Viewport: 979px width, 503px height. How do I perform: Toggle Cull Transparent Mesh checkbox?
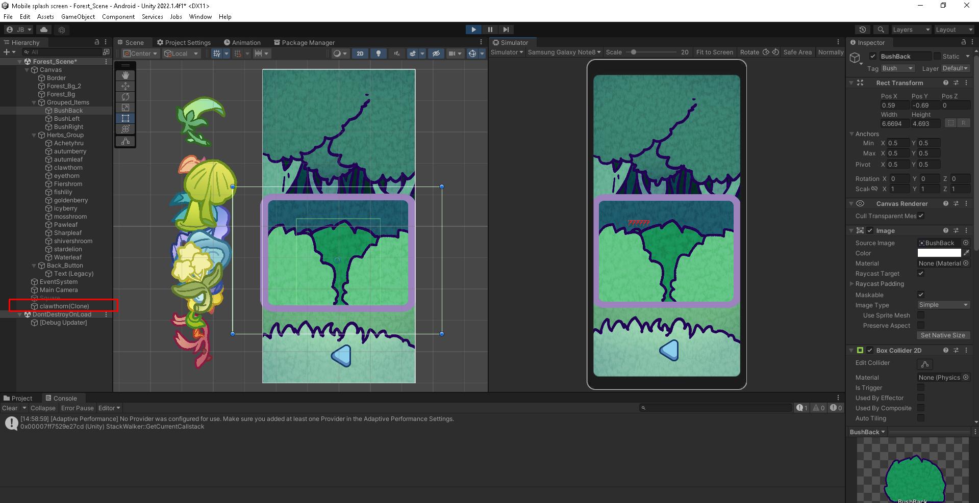[921, 216]
